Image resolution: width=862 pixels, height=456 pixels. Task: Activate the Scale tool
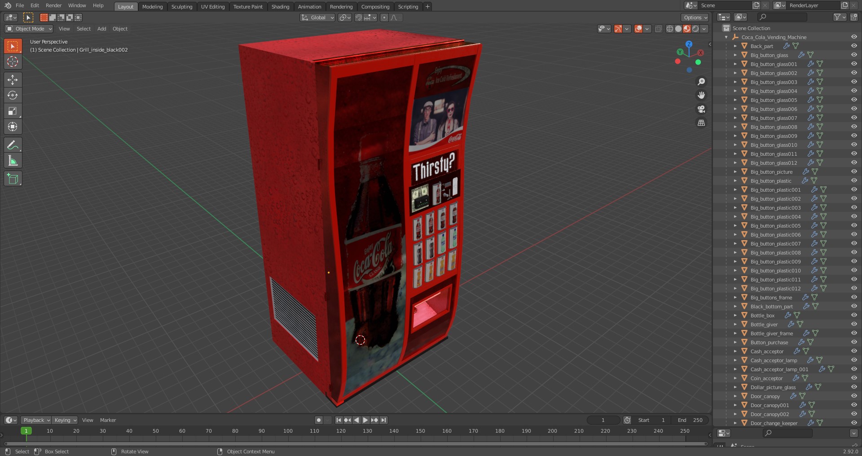13,111
